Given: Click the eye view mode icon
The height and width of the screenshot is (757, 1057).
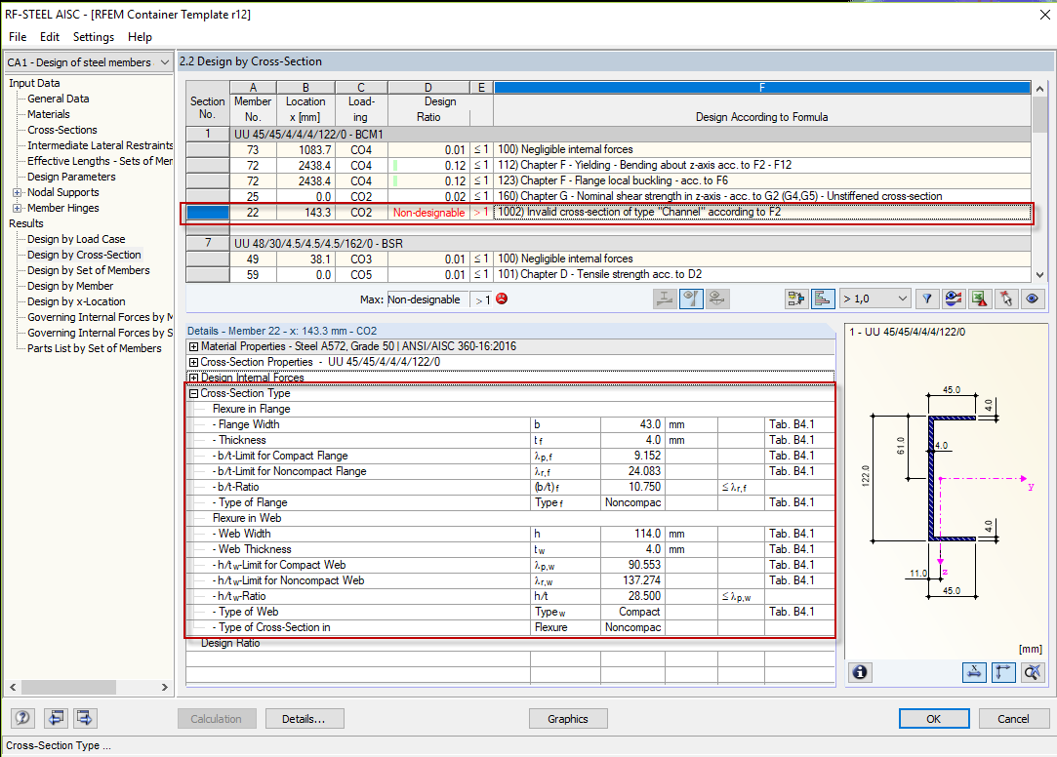Looking at the screenshot, I should coord(1032,299).
